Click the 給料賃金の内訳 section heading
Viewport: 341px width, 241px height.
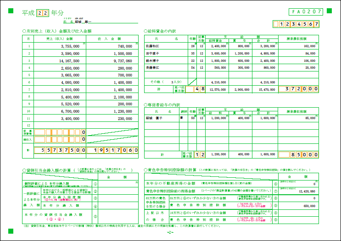tap(160, 31)
